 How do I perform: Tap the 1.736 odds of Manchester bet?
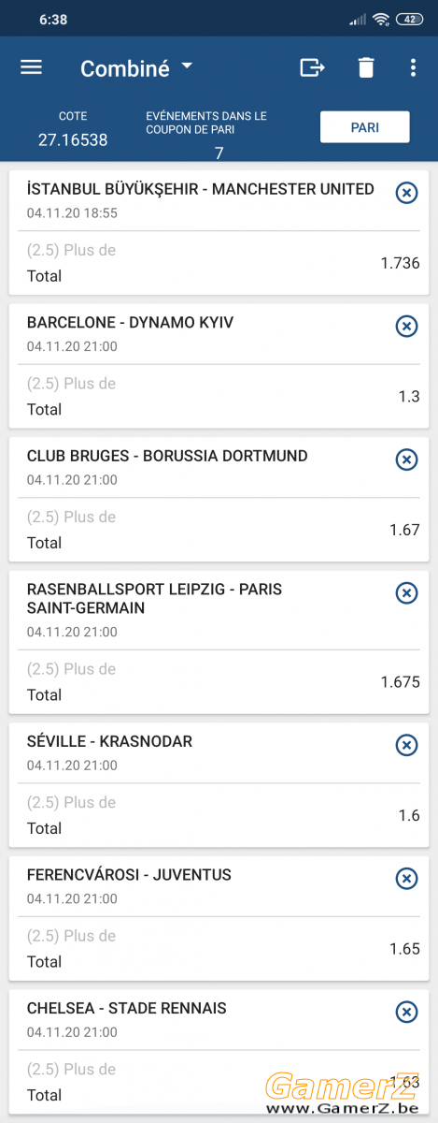(401, 263)
